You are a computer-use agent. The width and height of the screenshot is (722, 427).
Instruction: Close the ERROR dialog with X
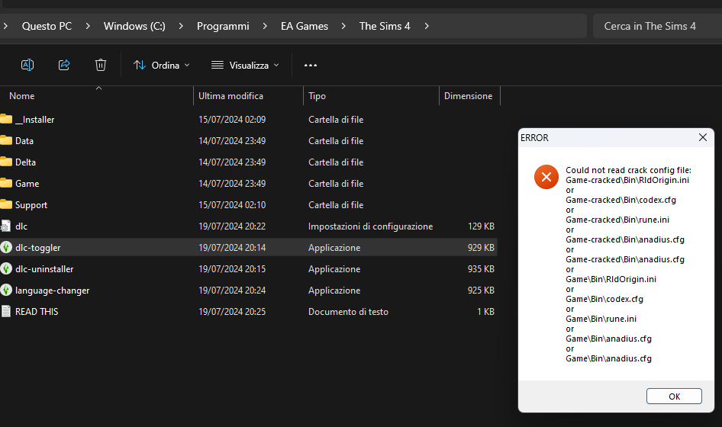click(x=703, y=137)
